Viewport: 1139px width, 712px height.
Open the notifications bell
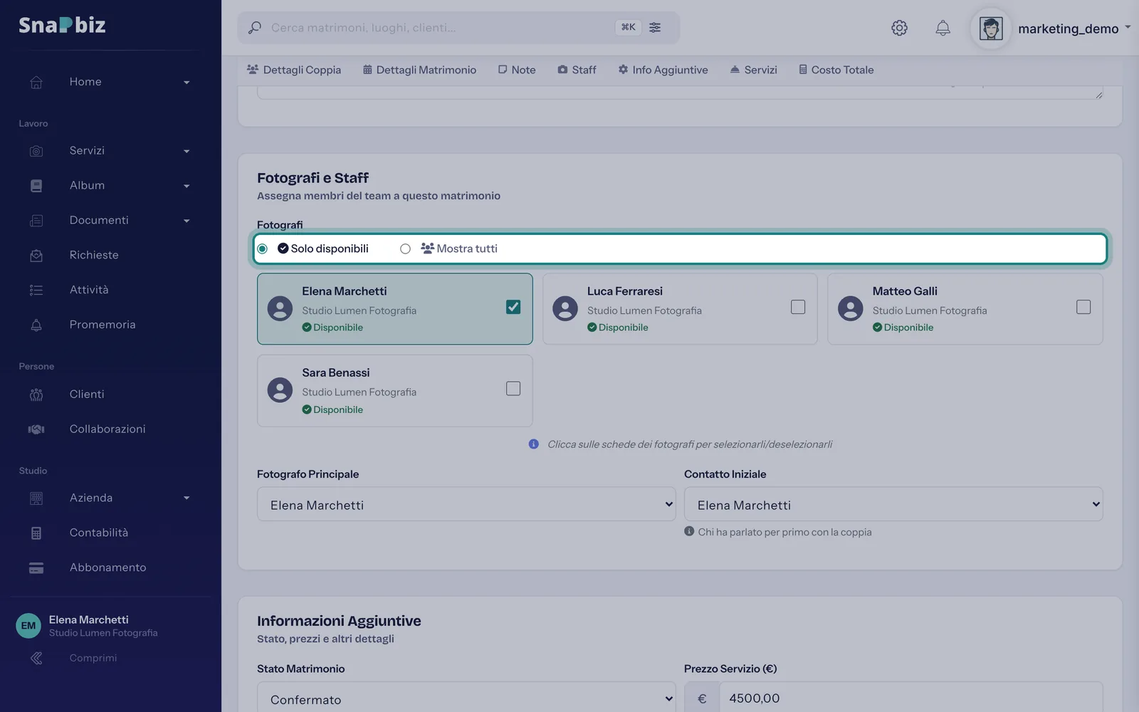pyautogui.click(x=943, y=28)
